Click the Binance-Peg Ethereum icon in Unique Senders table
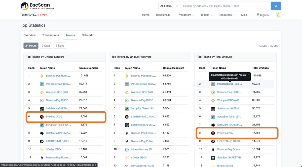This screenshot has height=167, width=302. (x=42, y=158)
